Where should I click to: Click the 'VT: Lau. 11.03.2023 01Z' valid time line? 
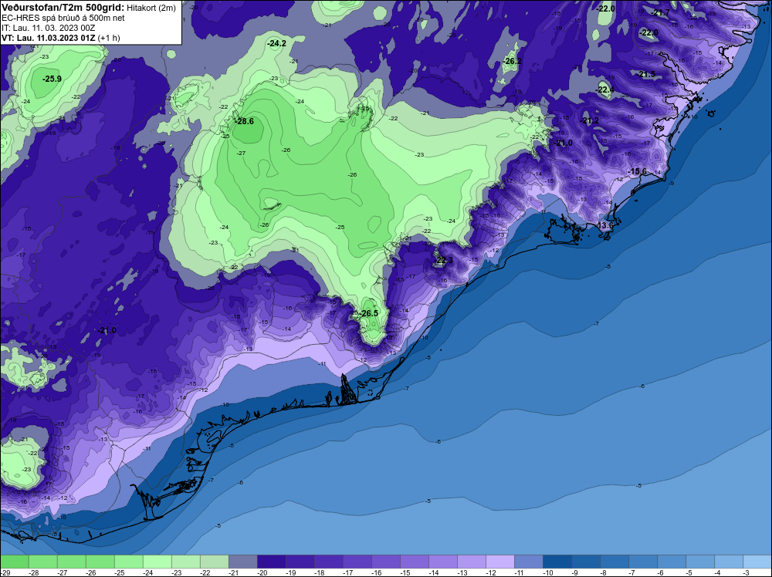coord(48,38)
